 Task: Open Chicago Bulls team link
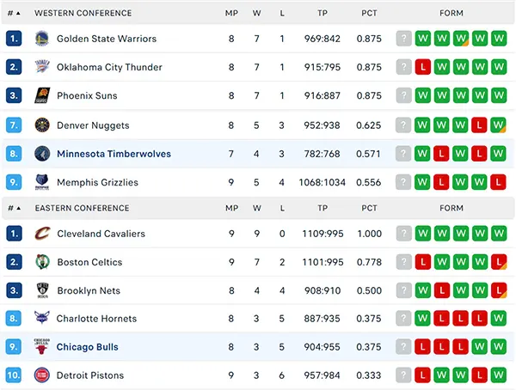(87, 347)
